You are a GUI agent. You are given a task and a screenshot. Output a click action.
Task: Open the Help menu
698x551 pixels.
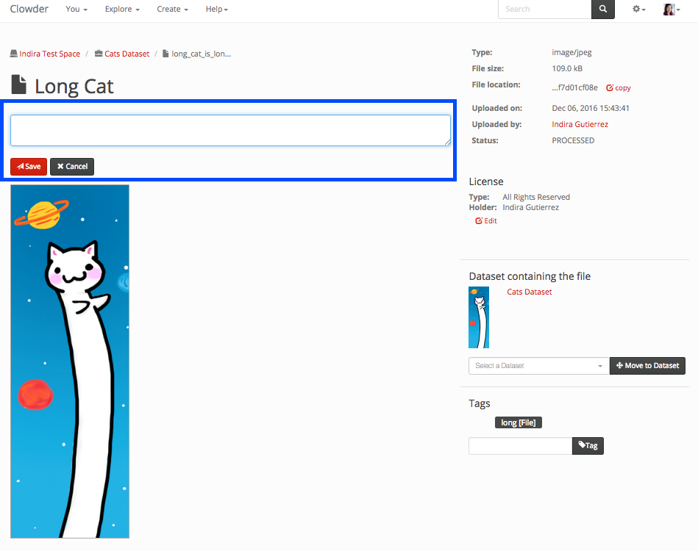216,10
